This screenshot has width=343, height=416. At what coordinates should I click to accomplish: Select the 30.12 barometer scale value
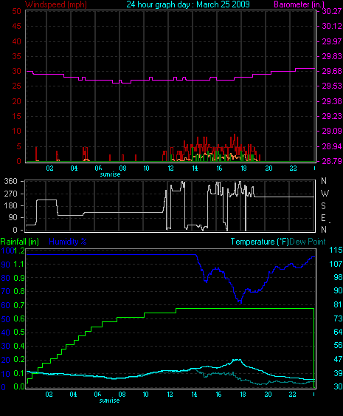[x=332, y=26]
